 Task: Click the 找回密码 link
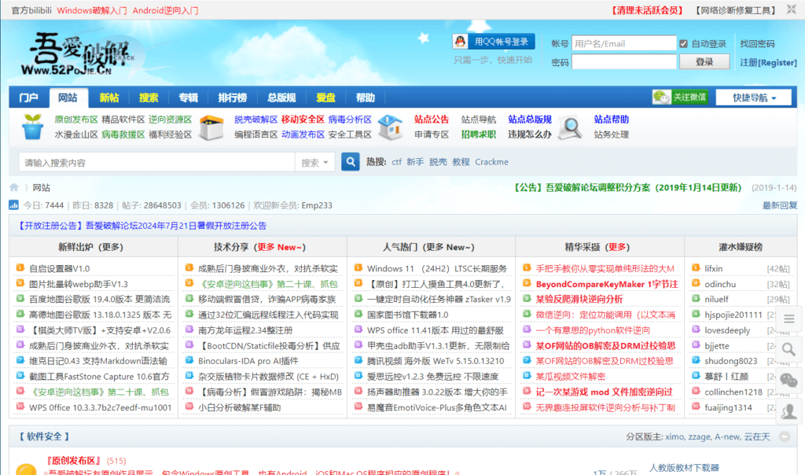pos(757,44)
